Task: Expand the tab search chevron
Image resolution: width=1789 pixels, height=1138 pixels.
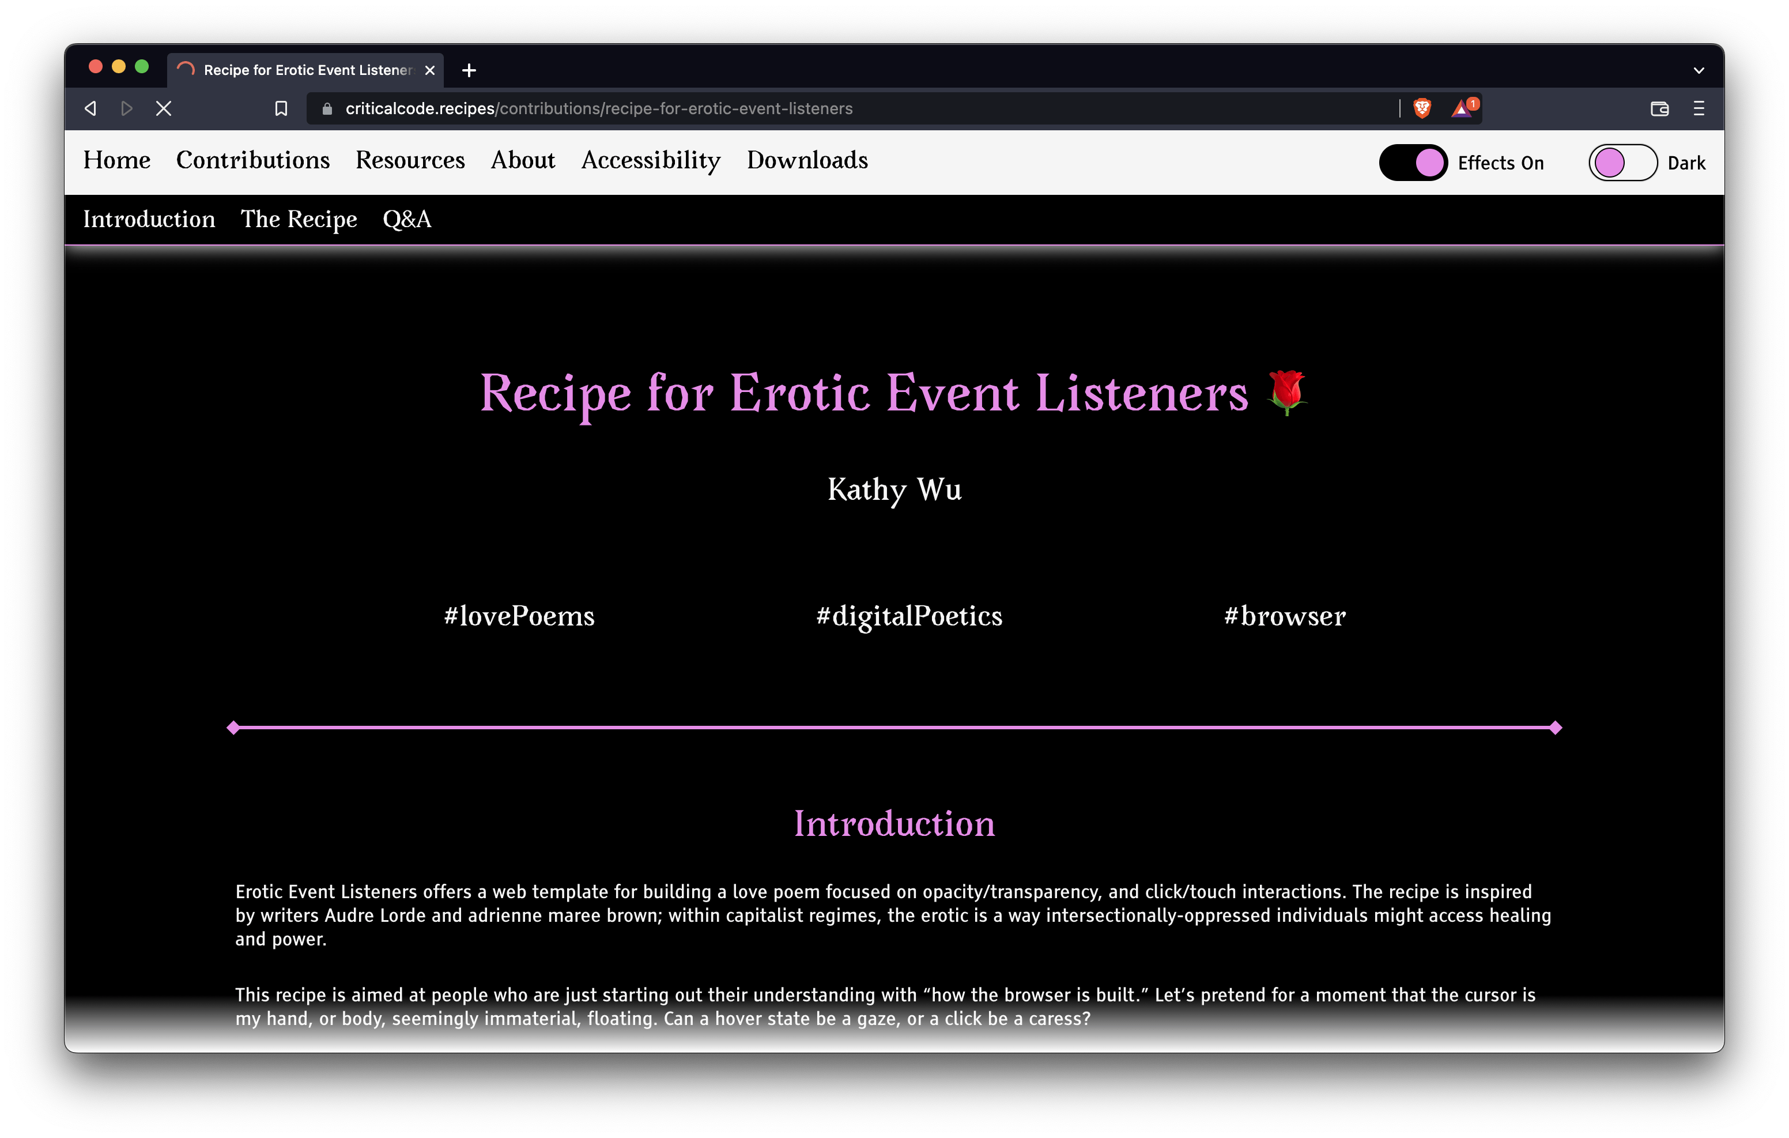Action: click(1699, 70)
